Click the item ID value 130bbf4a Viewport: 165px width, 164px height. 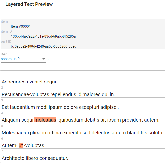tap(43, 36)
